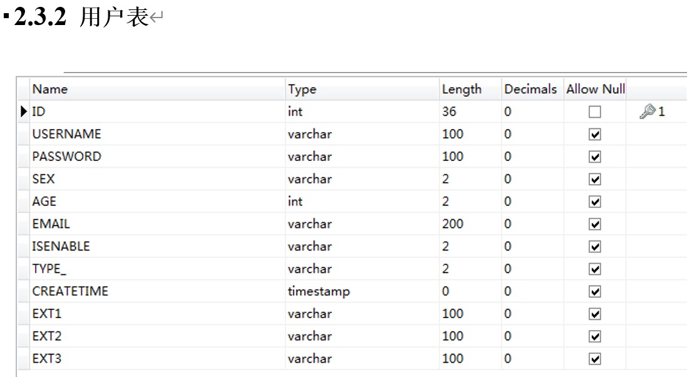Viewport: 687px width, 377px height.
Task: Click the row selector beside USERNAME
Action: point(24,134)
